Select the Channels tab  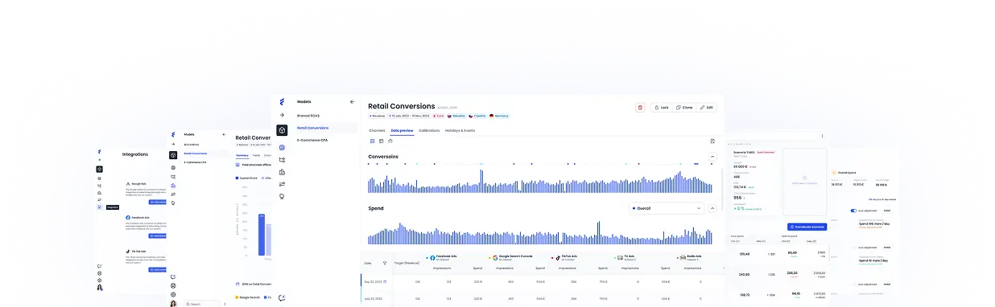(x=377, y=129)
